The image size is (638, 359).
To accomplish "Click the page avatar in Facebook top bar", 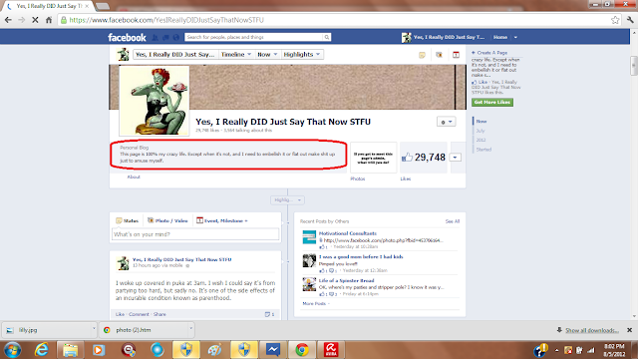I will (406, 38).
